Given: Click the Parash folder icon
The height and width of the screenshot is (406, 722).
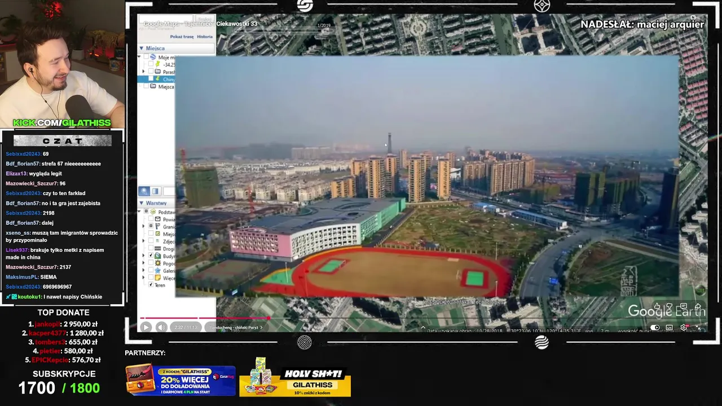Looking at the screenshot, I should [x=158, y=72].
